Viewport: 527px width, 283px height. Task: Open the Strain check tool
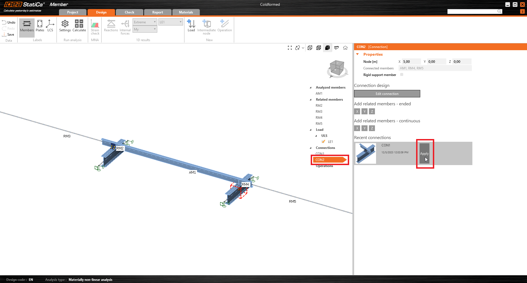pyautogui.click(x=95, y=27)
